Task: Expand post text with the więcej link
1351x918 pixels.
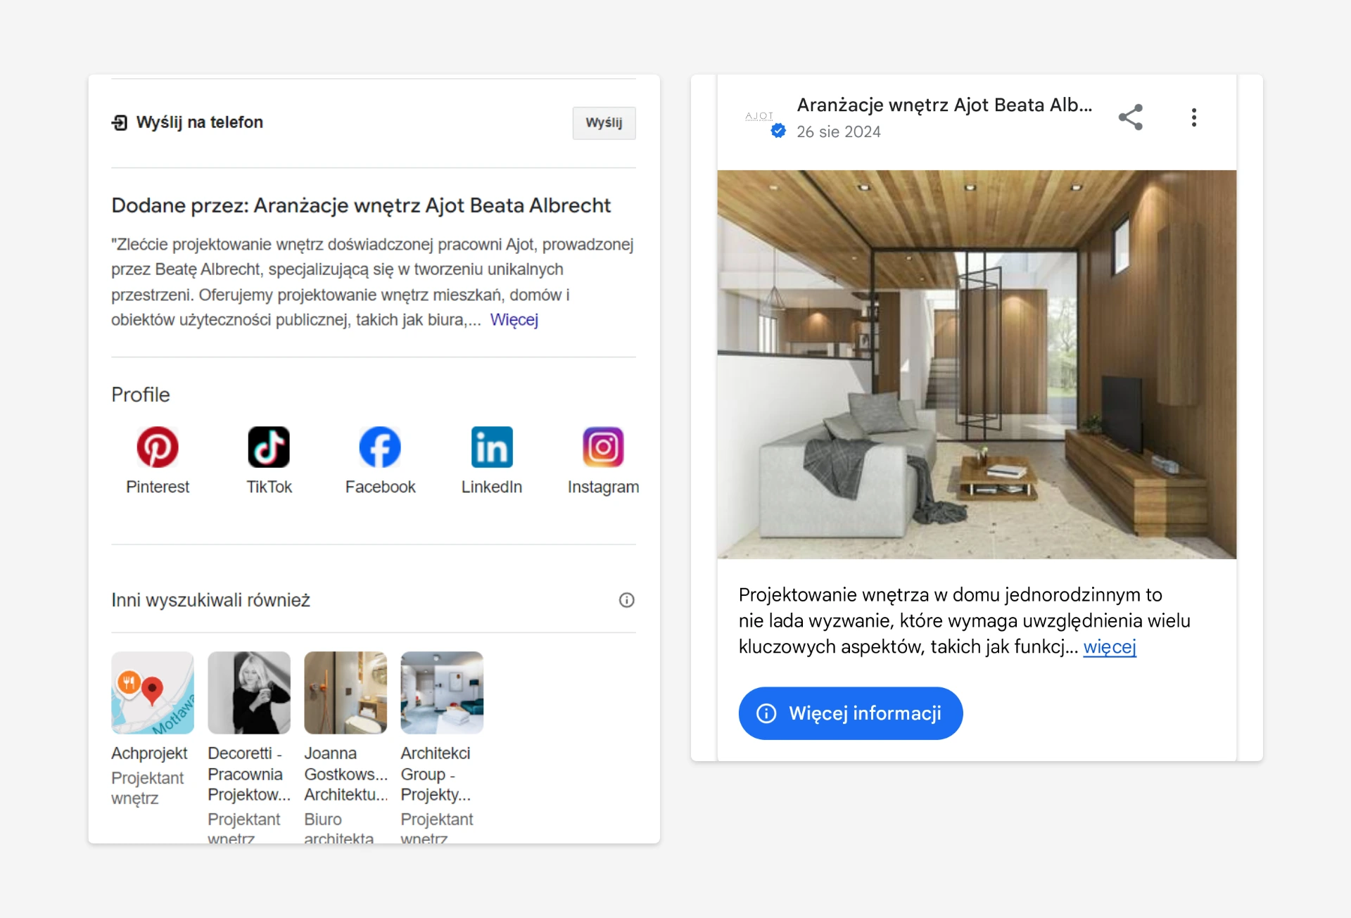Action: (x=1110, y=646)
